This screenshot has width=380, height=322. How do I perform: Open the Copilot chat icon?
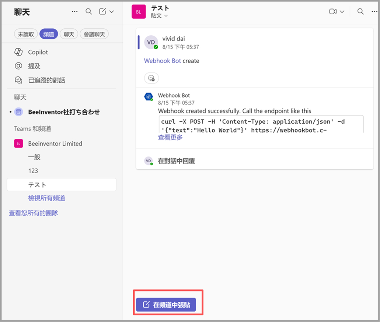(x=18, y=52)
